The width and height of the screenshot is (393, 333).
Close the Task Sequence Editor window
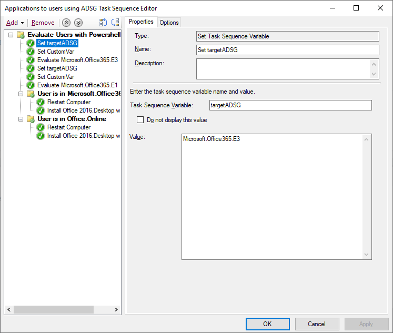click(380, 8)
